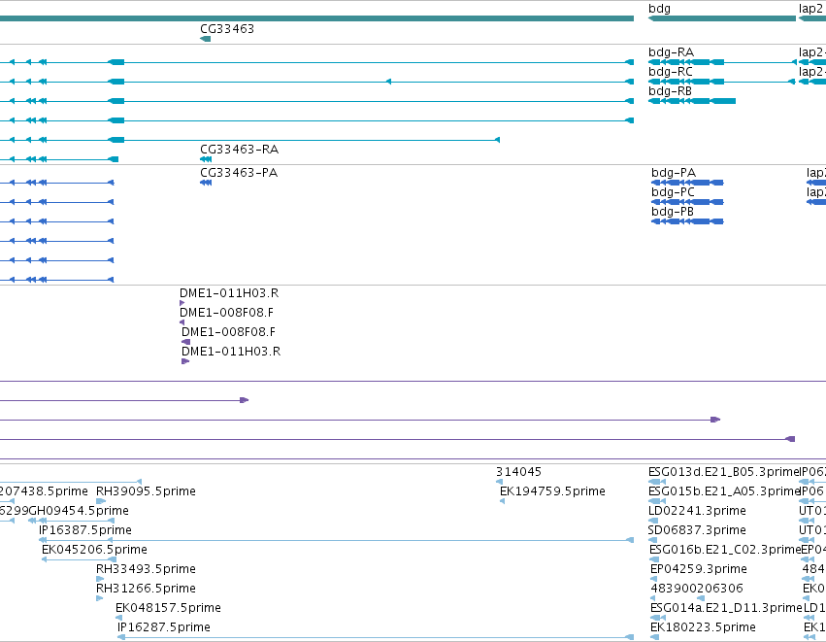Select the EK180223.5prime EST
Screen dimensions: 826x642
pyautogui.click(x=655, y=637)
